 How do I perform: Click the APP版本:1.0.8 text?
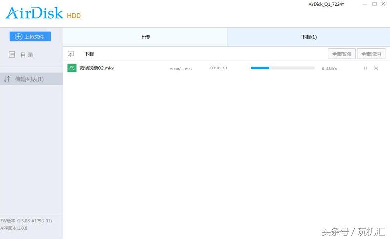(14, 228)
